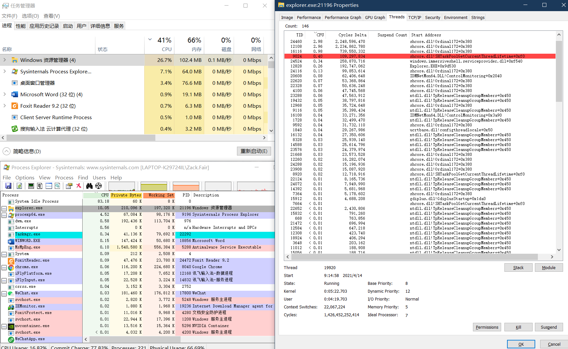Viewport: 568px width, 349px height.
Task: Click the Word icon beside WINWORD.EXE
Action: tap(11, 241)
